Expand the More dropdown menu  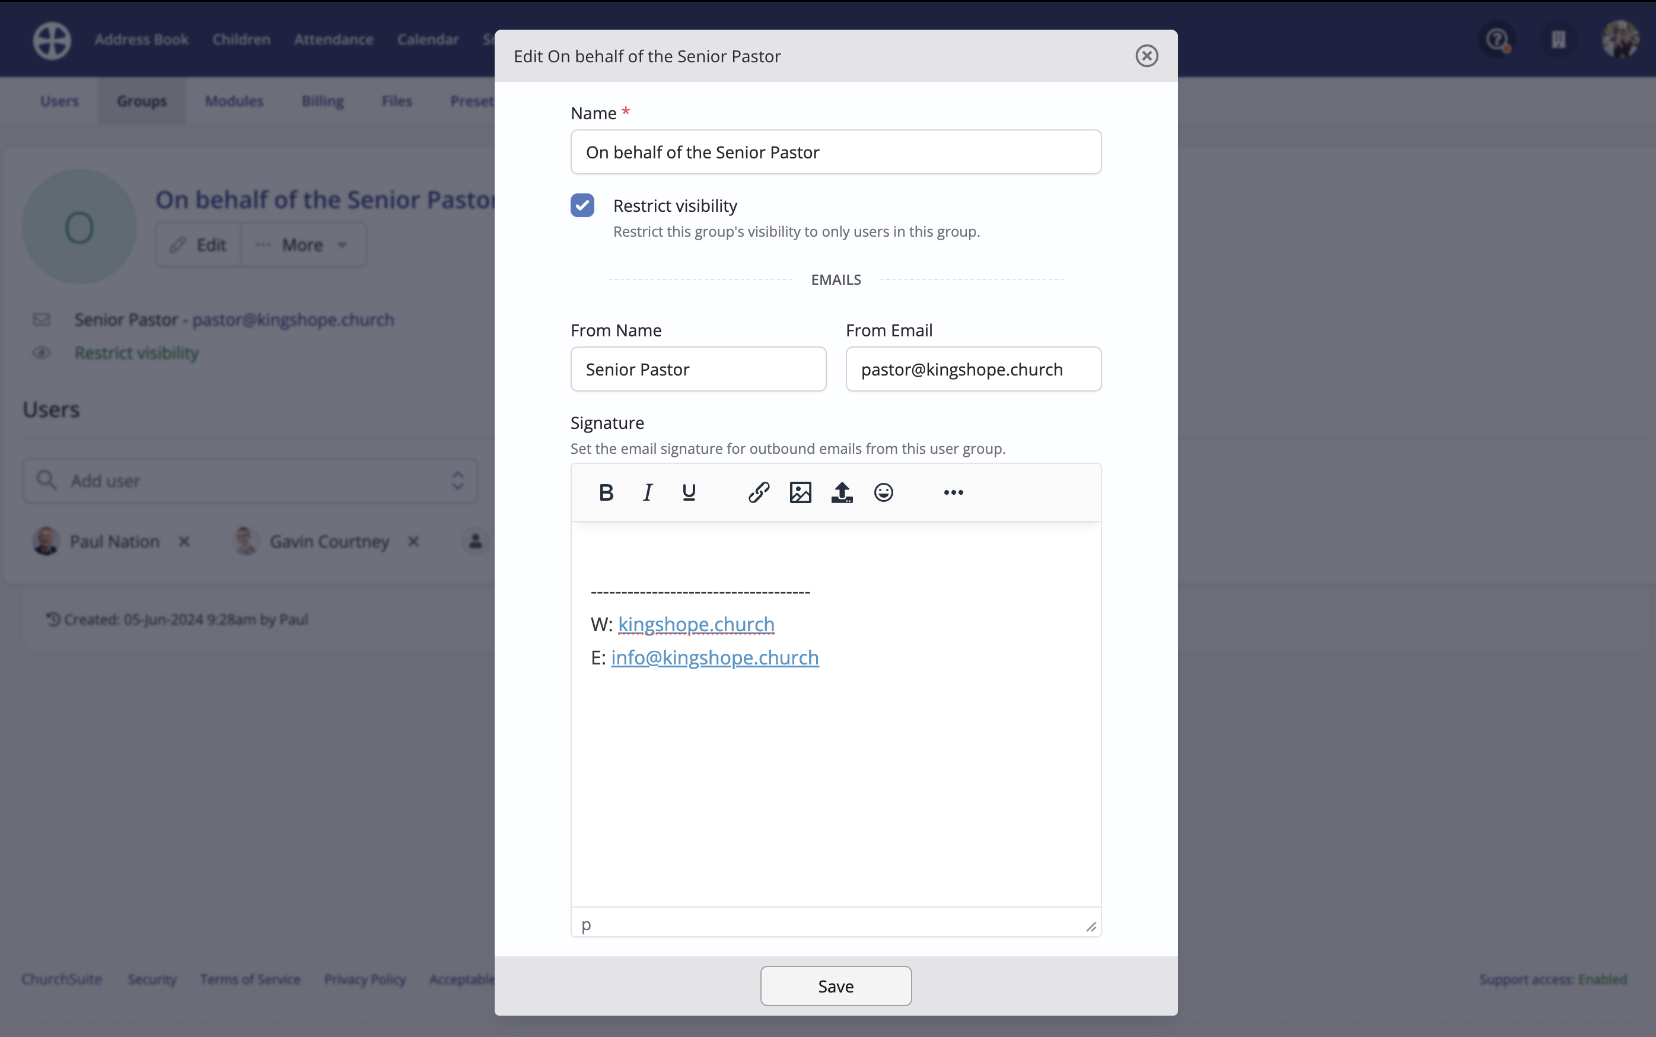click(303, 245)
